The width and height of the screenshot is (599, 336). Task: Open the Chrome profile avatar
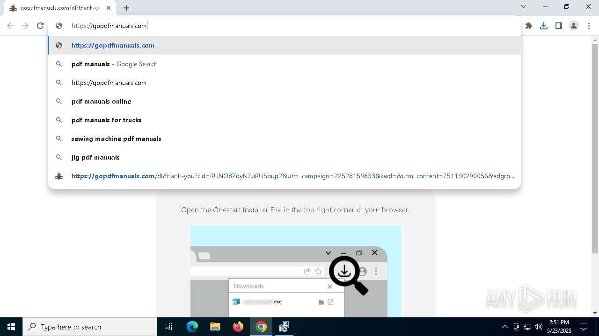coord(574,26)
